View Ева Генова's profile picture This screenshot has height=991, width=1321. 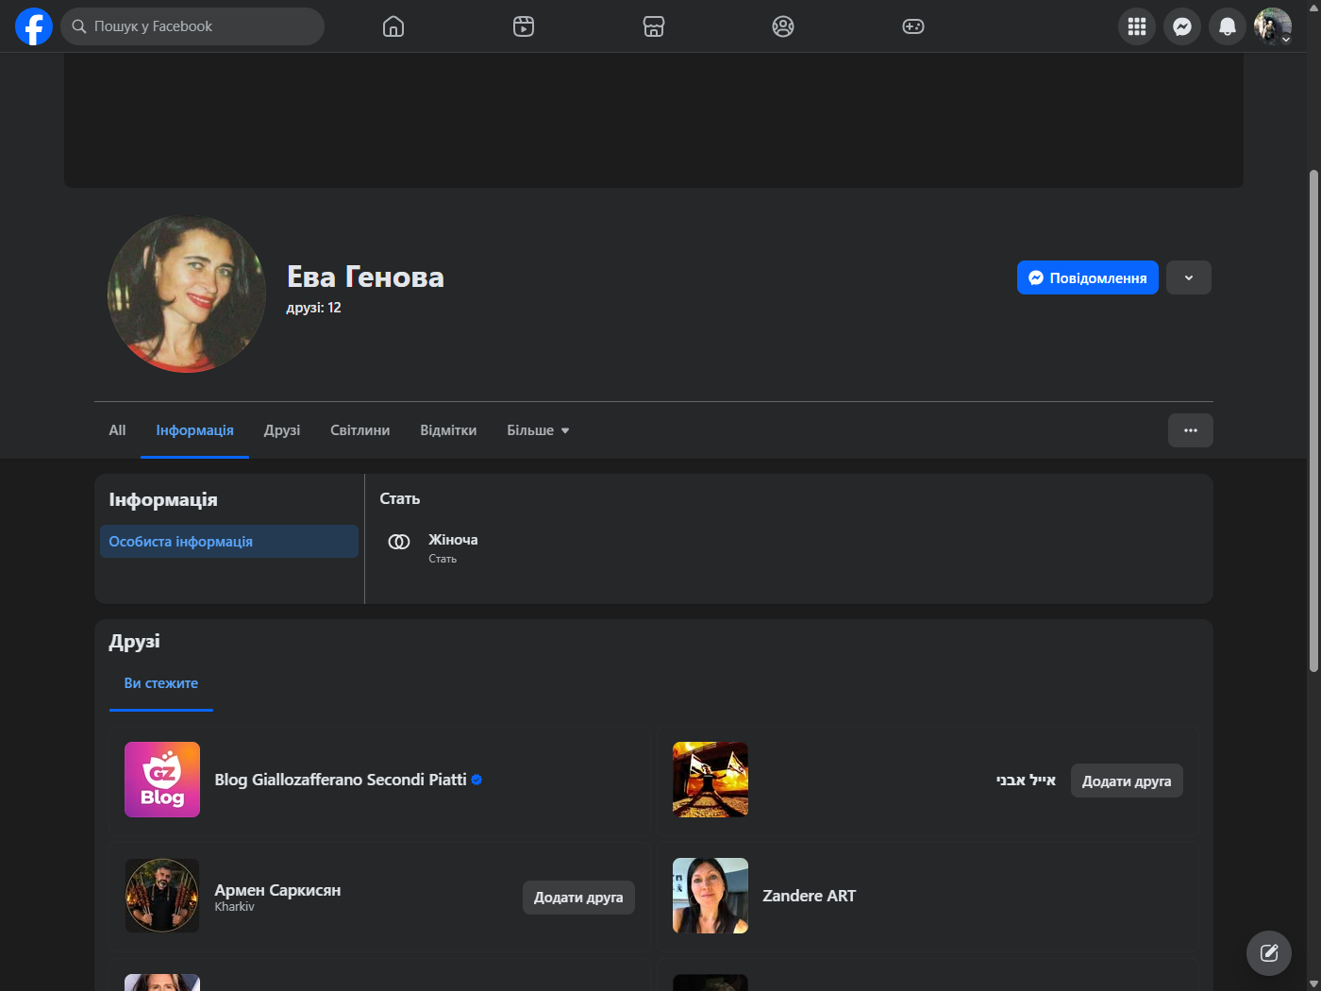[187, 294]
